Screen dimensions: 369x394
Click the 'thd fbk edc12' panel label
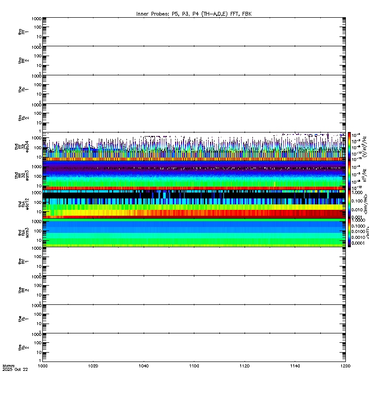click(23, 204)
